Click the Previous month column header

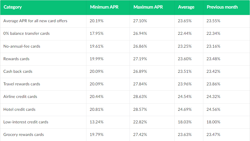pyautogui.click(x=222, y=7)
